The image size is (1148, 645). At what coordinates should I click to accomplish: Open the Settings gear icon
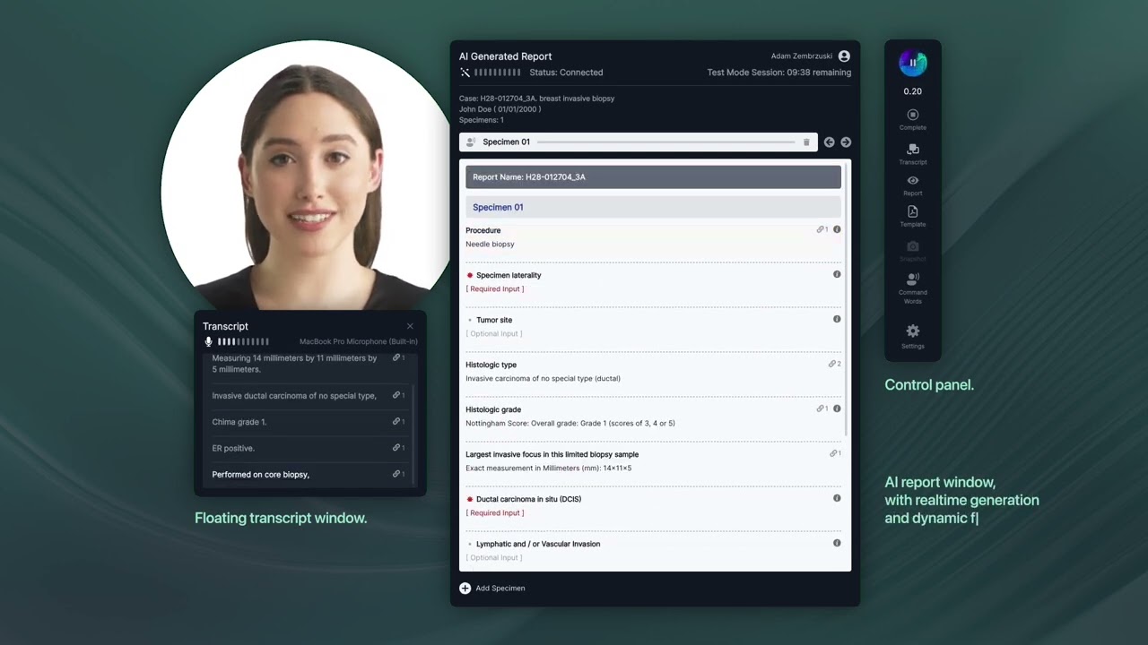(912, 331)
